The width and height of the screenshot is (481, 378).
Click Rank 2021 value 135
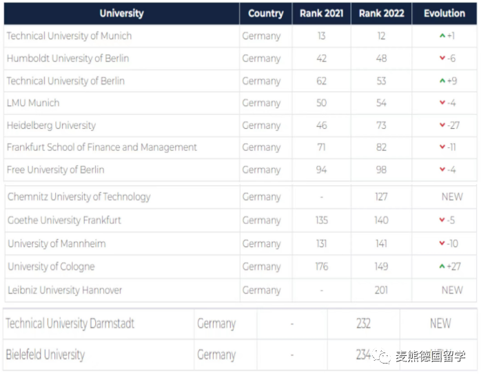(322, 220)
